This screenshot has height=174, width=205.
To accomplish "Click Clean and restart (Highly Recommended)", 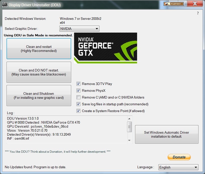I will click(39, 49).
